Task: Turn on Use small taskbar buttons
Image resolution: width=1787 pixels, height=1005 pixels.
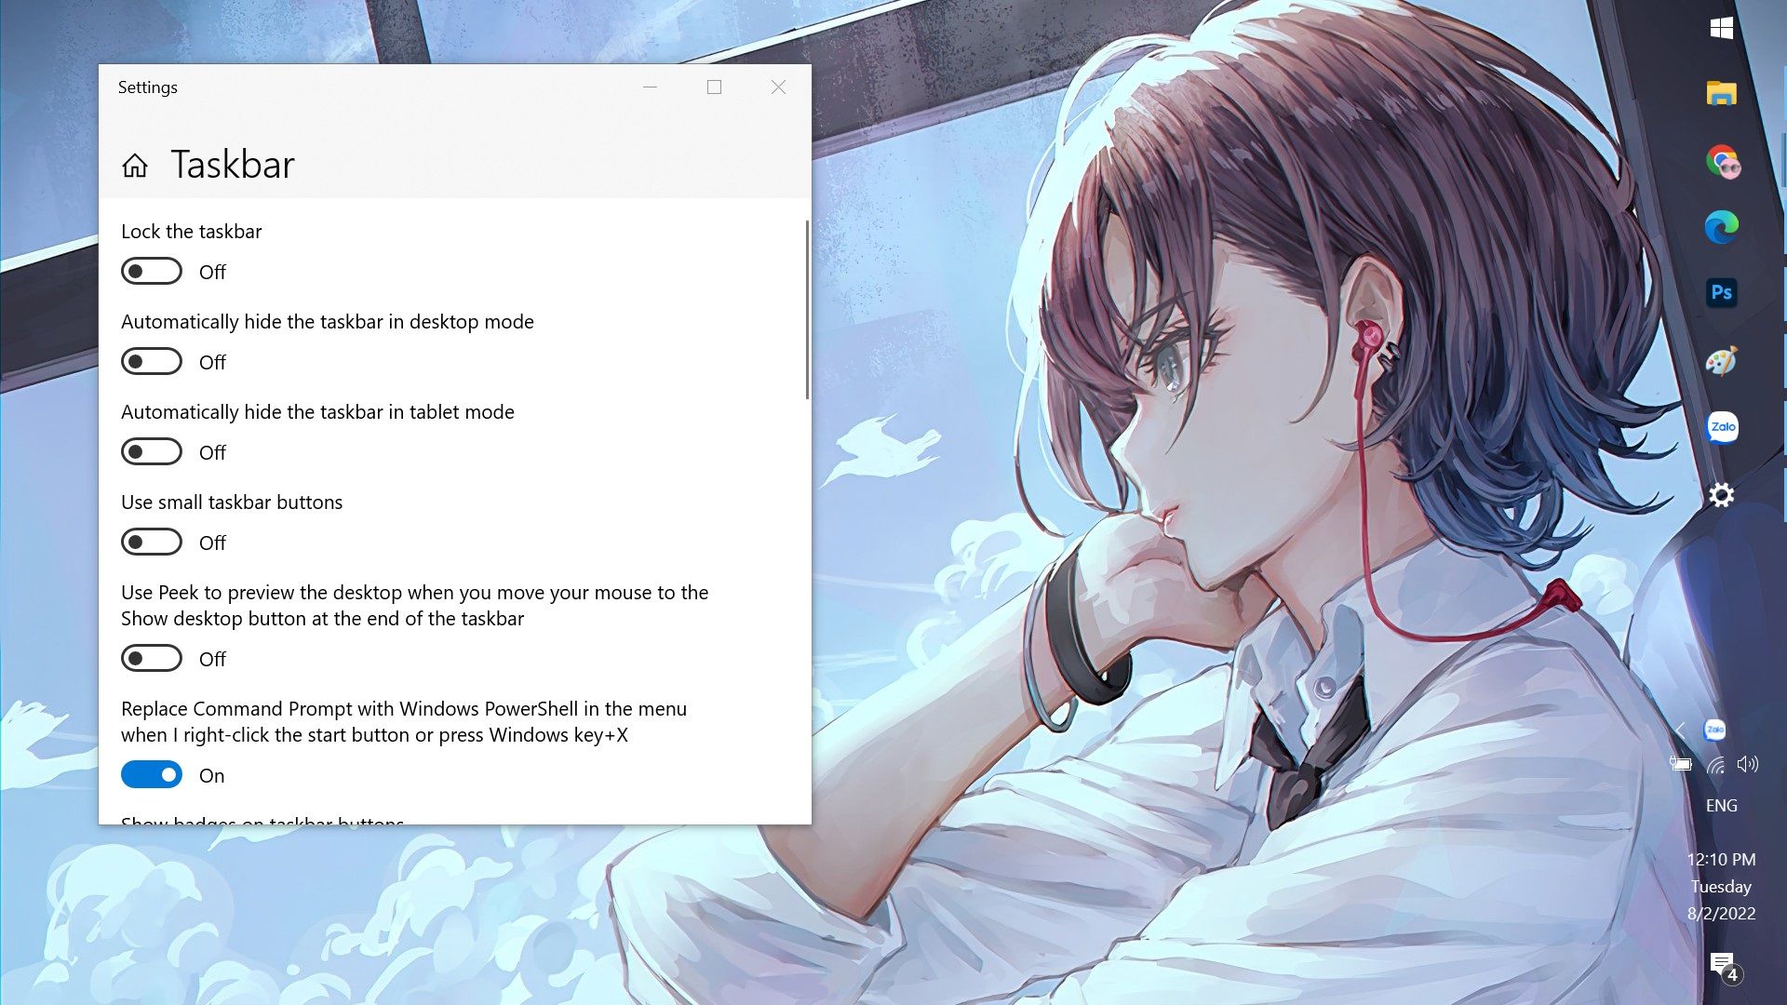Action: point(153,543)
